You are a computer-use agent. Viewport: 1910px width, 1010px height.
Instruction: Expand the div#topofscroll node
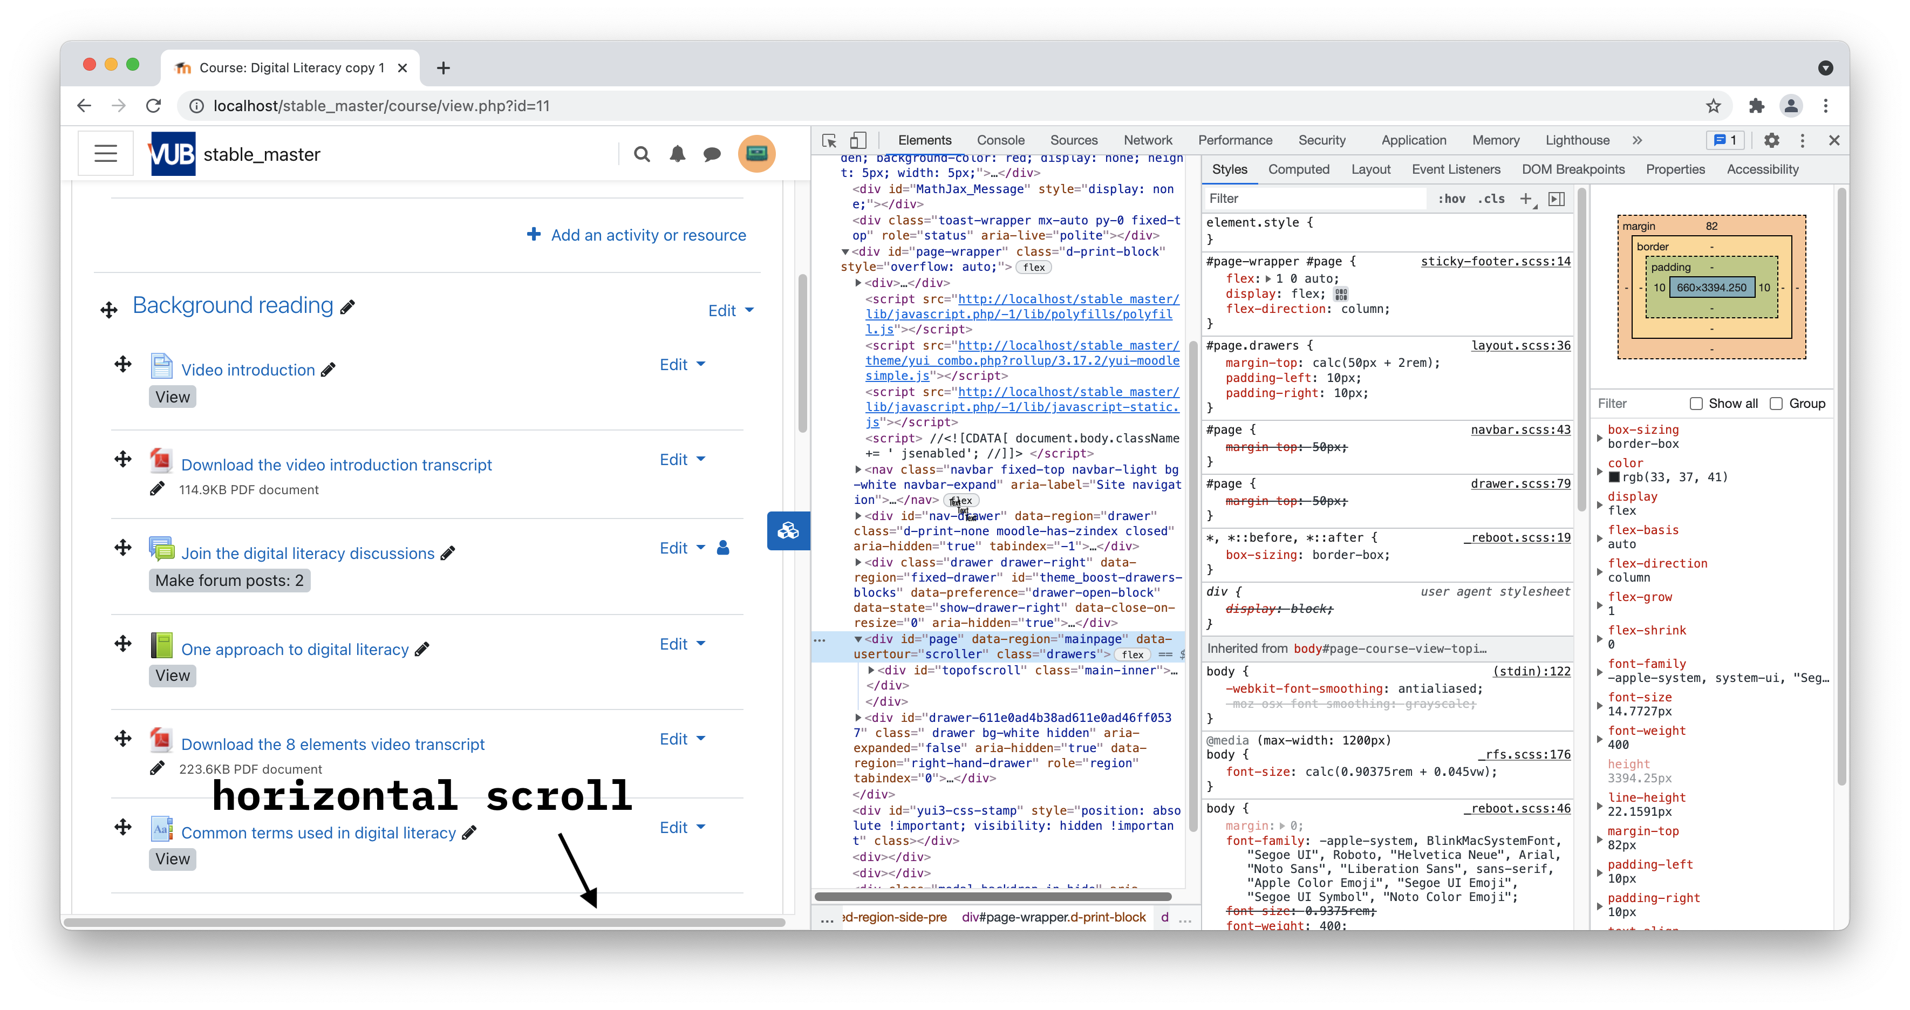pyautogui.click(x=871, y=671)
